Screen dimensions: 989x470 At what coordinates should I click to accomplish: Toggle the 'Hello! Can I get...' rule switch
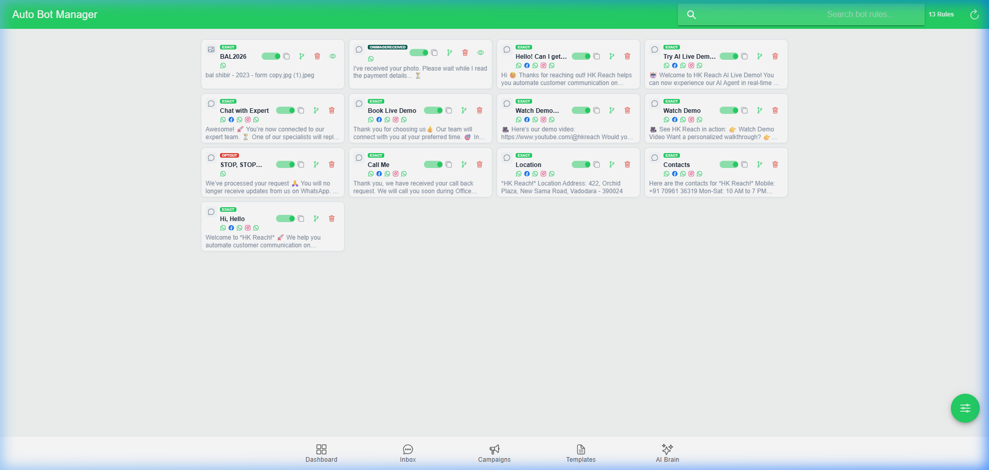click(x=581, y=56)
